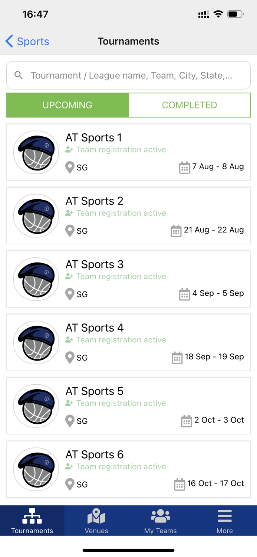Switch to the COMPLETED tab
The height and width of the screenshot is (557, 257).
tap(190, 105)
